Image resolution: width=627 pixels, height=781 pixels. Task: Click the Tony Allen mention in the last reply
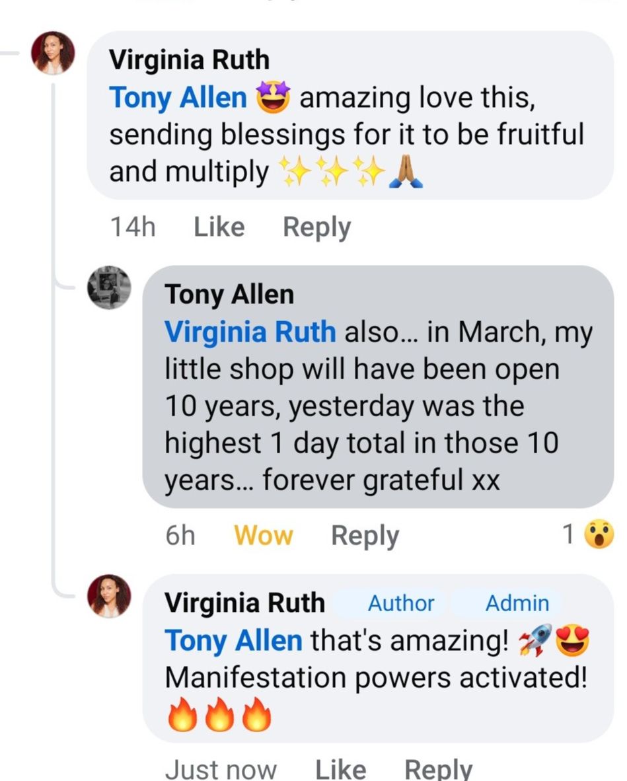(233, 640)
